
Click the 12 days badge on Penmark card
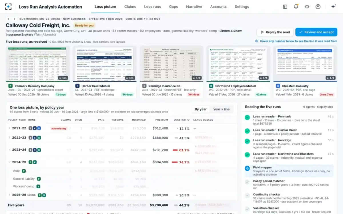pyautogui.click(x=61, y=94)
